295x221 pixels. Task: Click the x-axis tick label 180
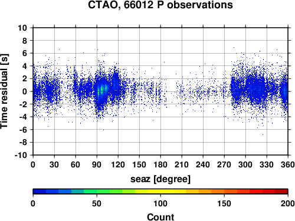pos(160,164)
